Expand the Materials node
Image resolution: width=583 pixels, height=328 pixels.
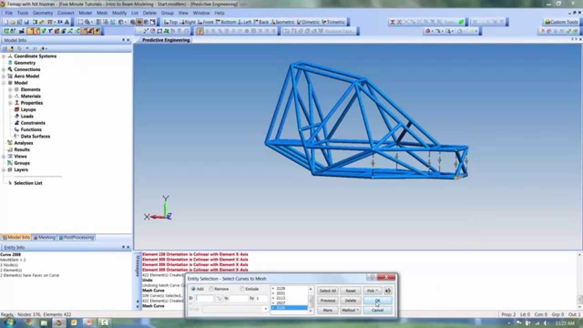point(10,96)
